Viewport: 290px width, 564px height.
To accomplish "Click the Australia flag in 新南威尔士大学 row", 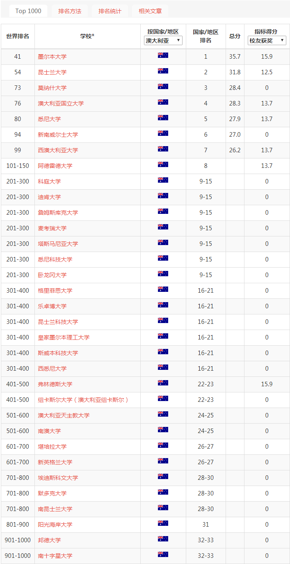I will (163, 133).
